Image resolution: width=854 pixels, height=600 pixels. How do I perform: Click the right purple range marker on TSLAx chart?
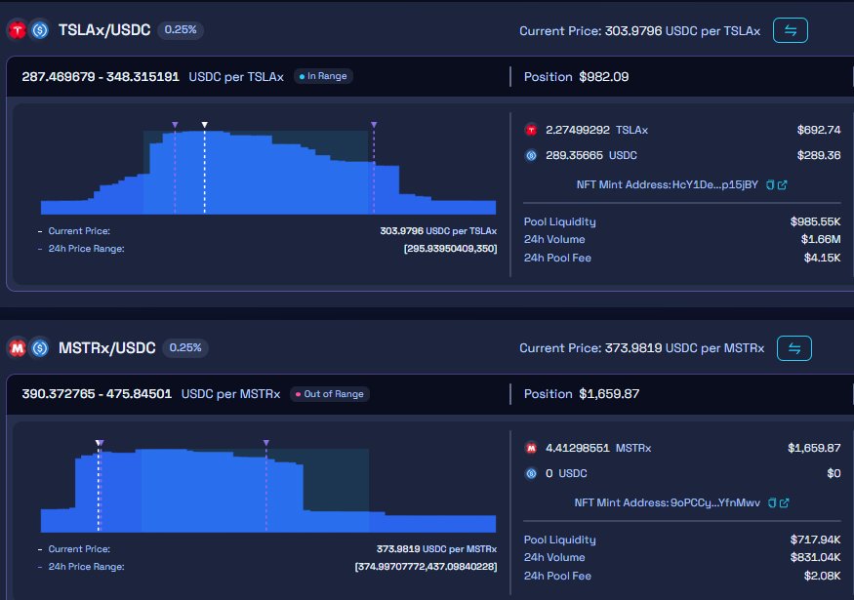(374, 125)
